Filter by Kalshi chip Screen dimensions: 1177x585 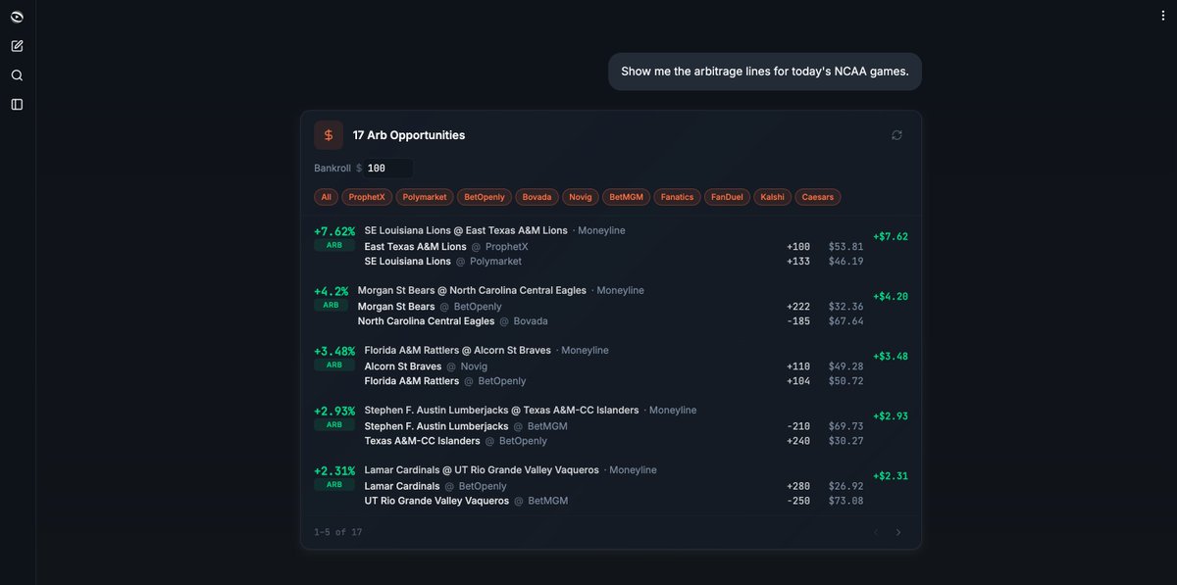pyautogui.click(x=772, y=197)
